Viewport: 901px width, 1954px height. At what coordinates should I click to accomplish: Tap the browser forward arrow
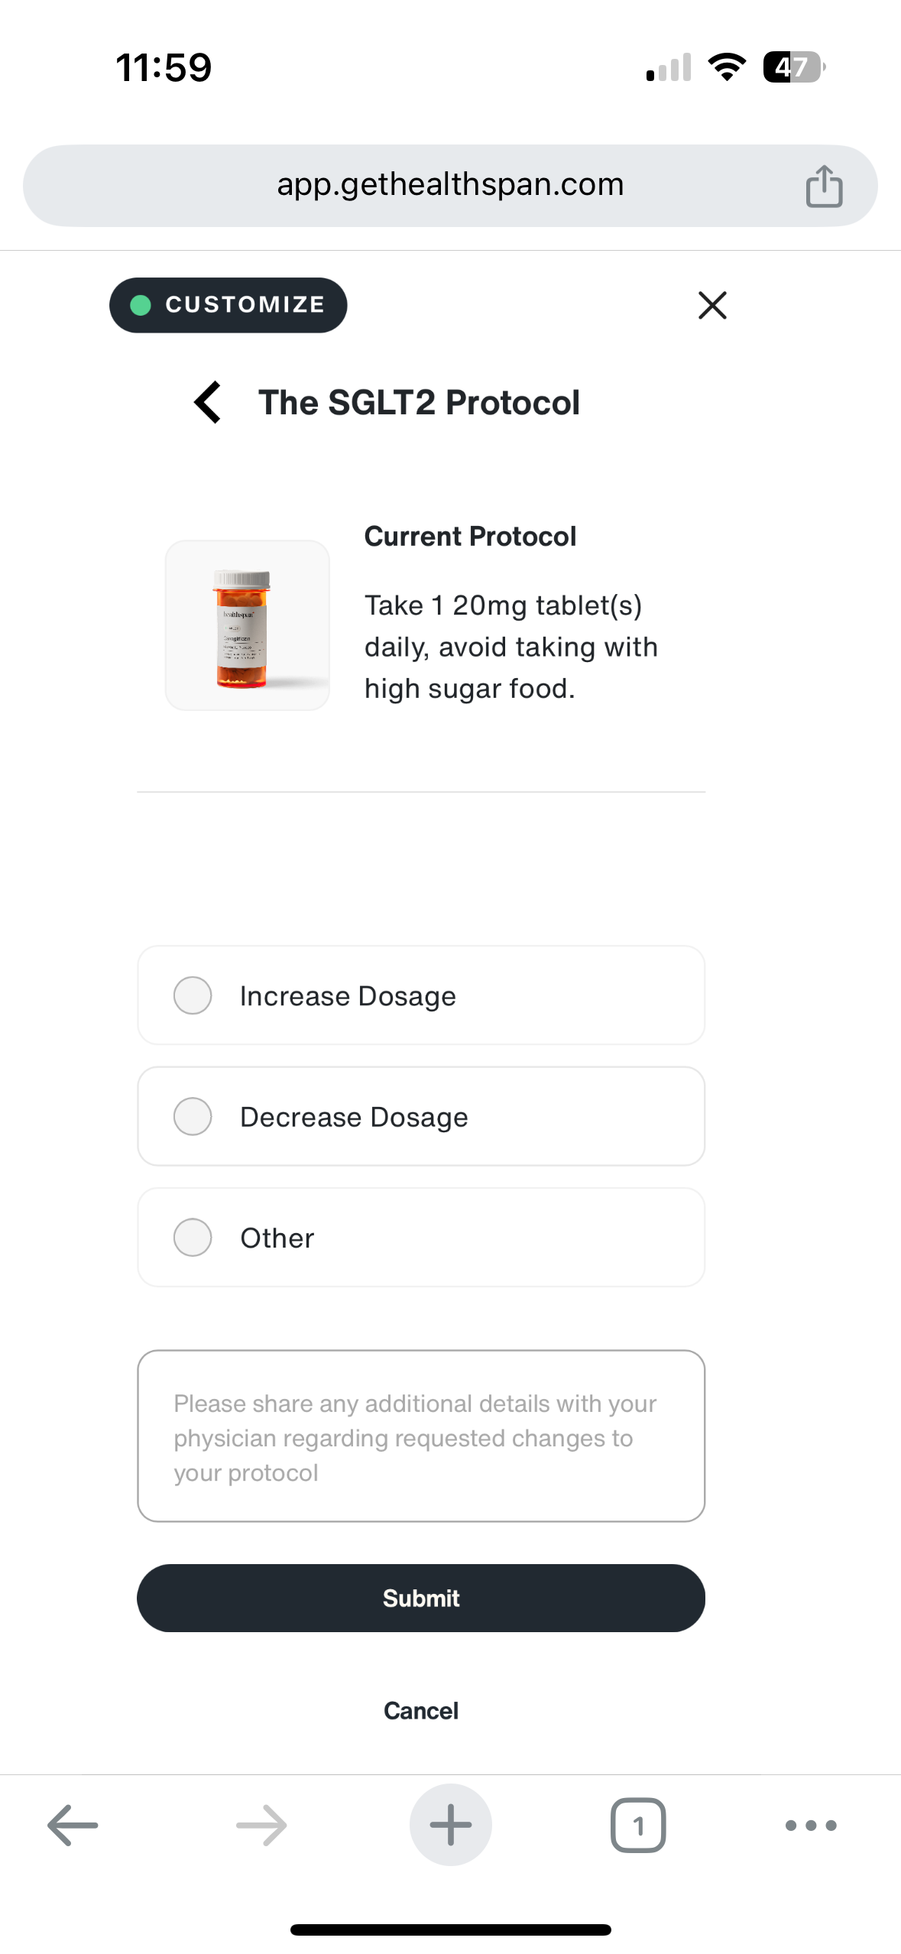[x=261, y=1825]
